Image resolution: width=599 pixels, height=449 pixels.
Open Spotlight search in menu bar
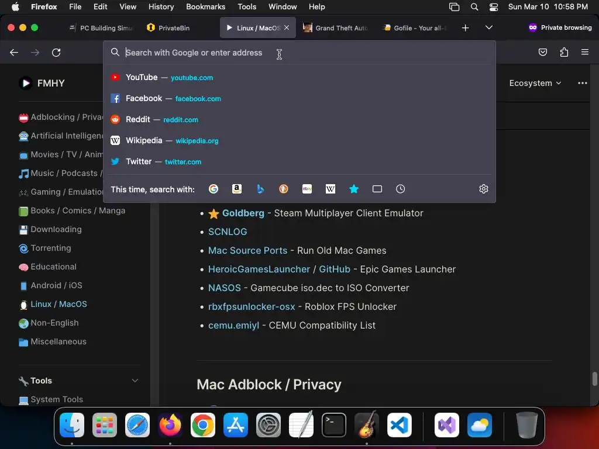[474, 7]
